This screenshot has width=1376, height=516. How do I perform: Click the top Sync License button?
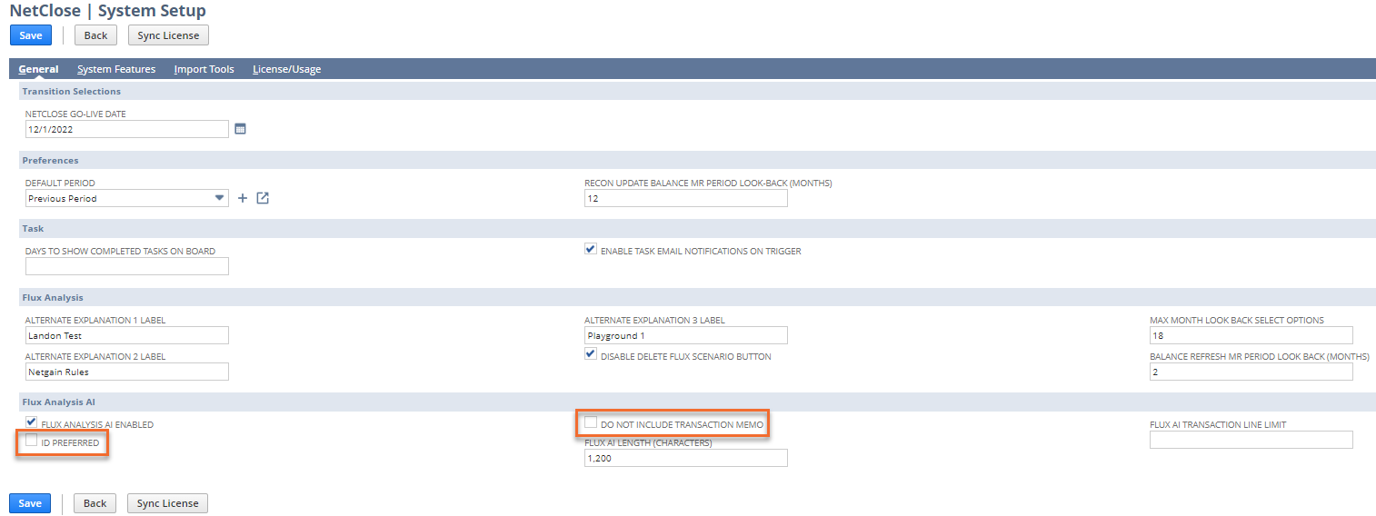168,35
